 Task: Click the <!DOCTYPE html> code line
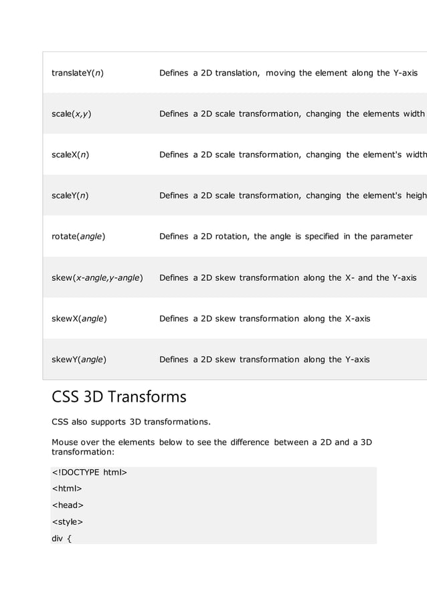[89, 472]
